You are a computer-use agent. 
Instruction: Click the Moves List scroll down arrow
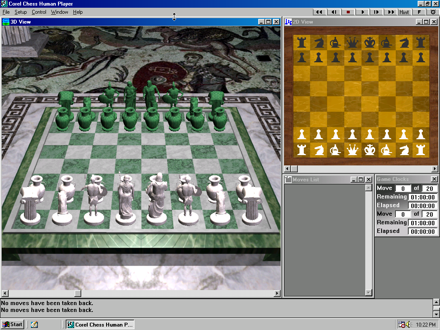click(x=369, y=293)
